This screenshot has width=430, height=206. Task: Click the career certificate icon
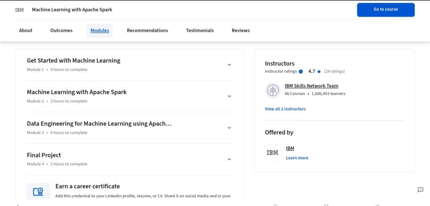pos(38,191)
